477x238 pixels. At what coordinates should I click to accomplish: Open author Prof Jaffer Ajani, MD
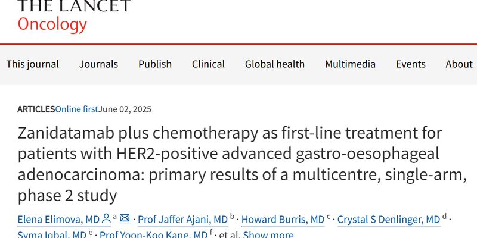(183, 220)
